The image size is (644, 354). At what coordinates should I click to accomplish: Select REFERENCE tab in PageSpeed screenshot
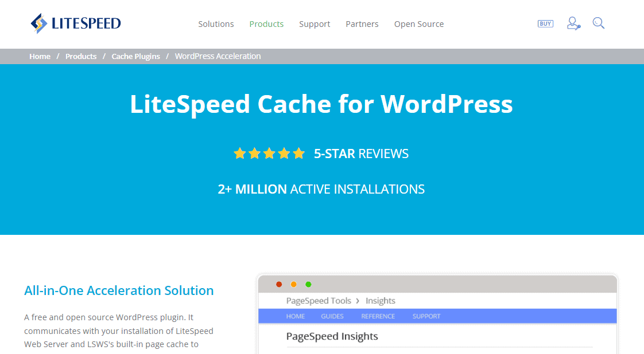click(x=378, y=316)
